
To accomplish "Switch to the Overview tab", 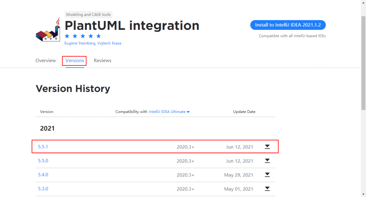I will [45, 60].
